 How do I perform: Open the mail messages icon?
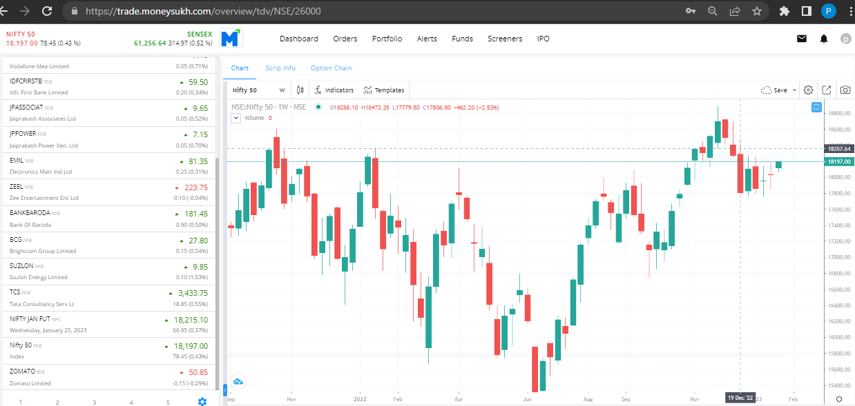tap(802, 39)
